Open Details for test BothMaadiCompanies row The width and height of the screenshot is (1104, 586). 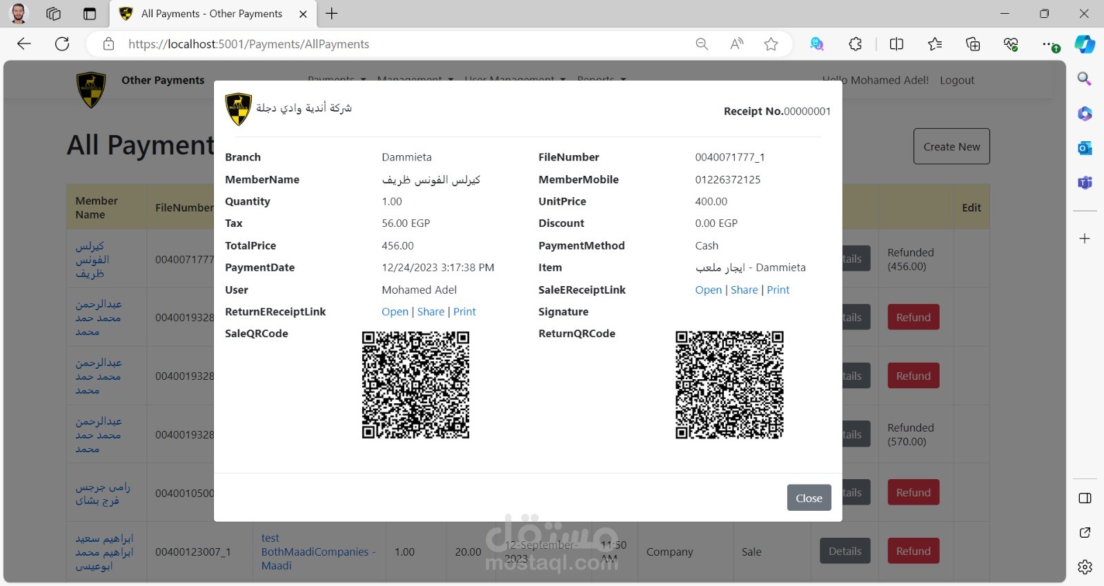click(845, 551)
